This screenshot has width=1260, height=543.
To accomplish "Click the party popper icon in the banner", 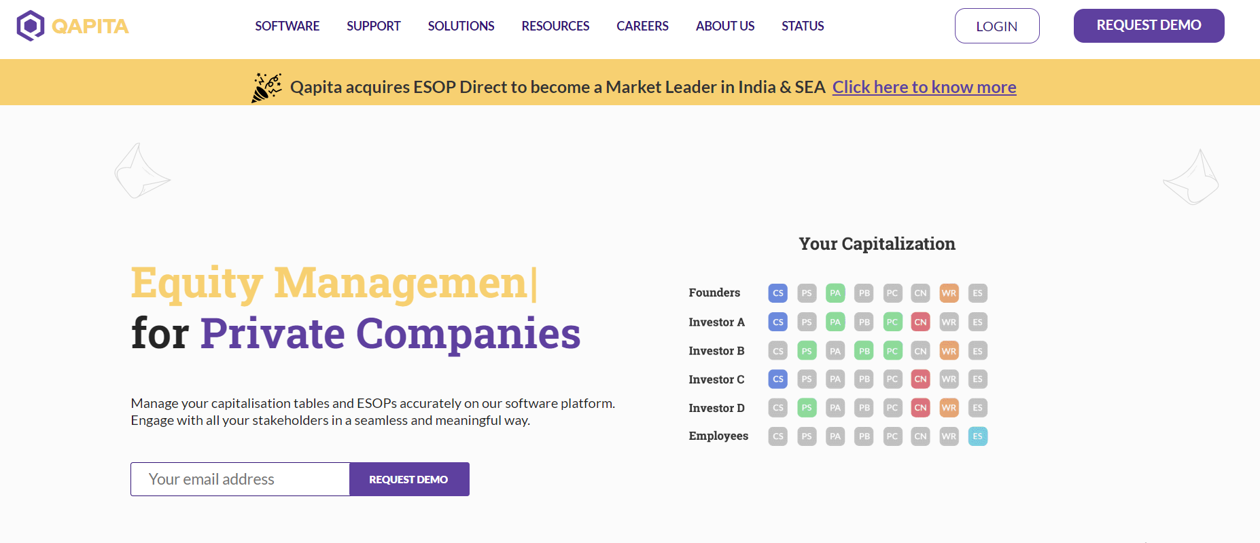I will click(266, 88).
